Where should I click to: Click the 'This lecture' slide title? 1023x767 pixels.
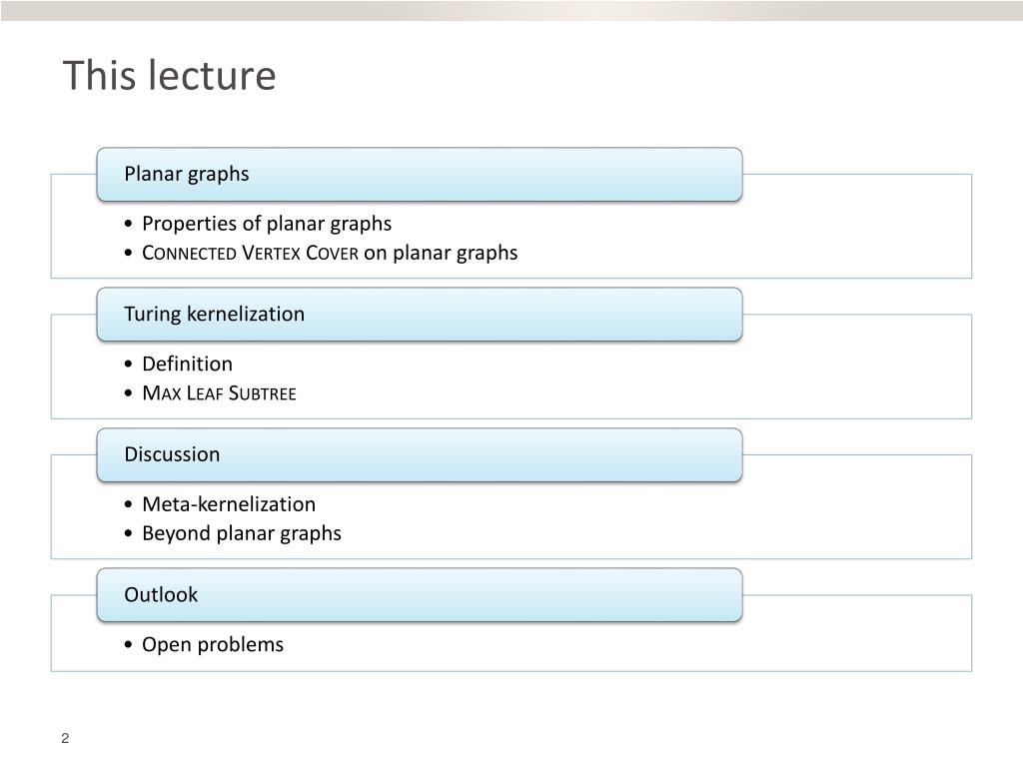coord(169,75)
